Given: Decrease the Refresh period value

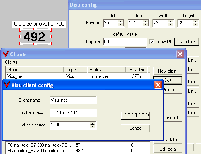Looking at the screenshot, I should point(92,127).
